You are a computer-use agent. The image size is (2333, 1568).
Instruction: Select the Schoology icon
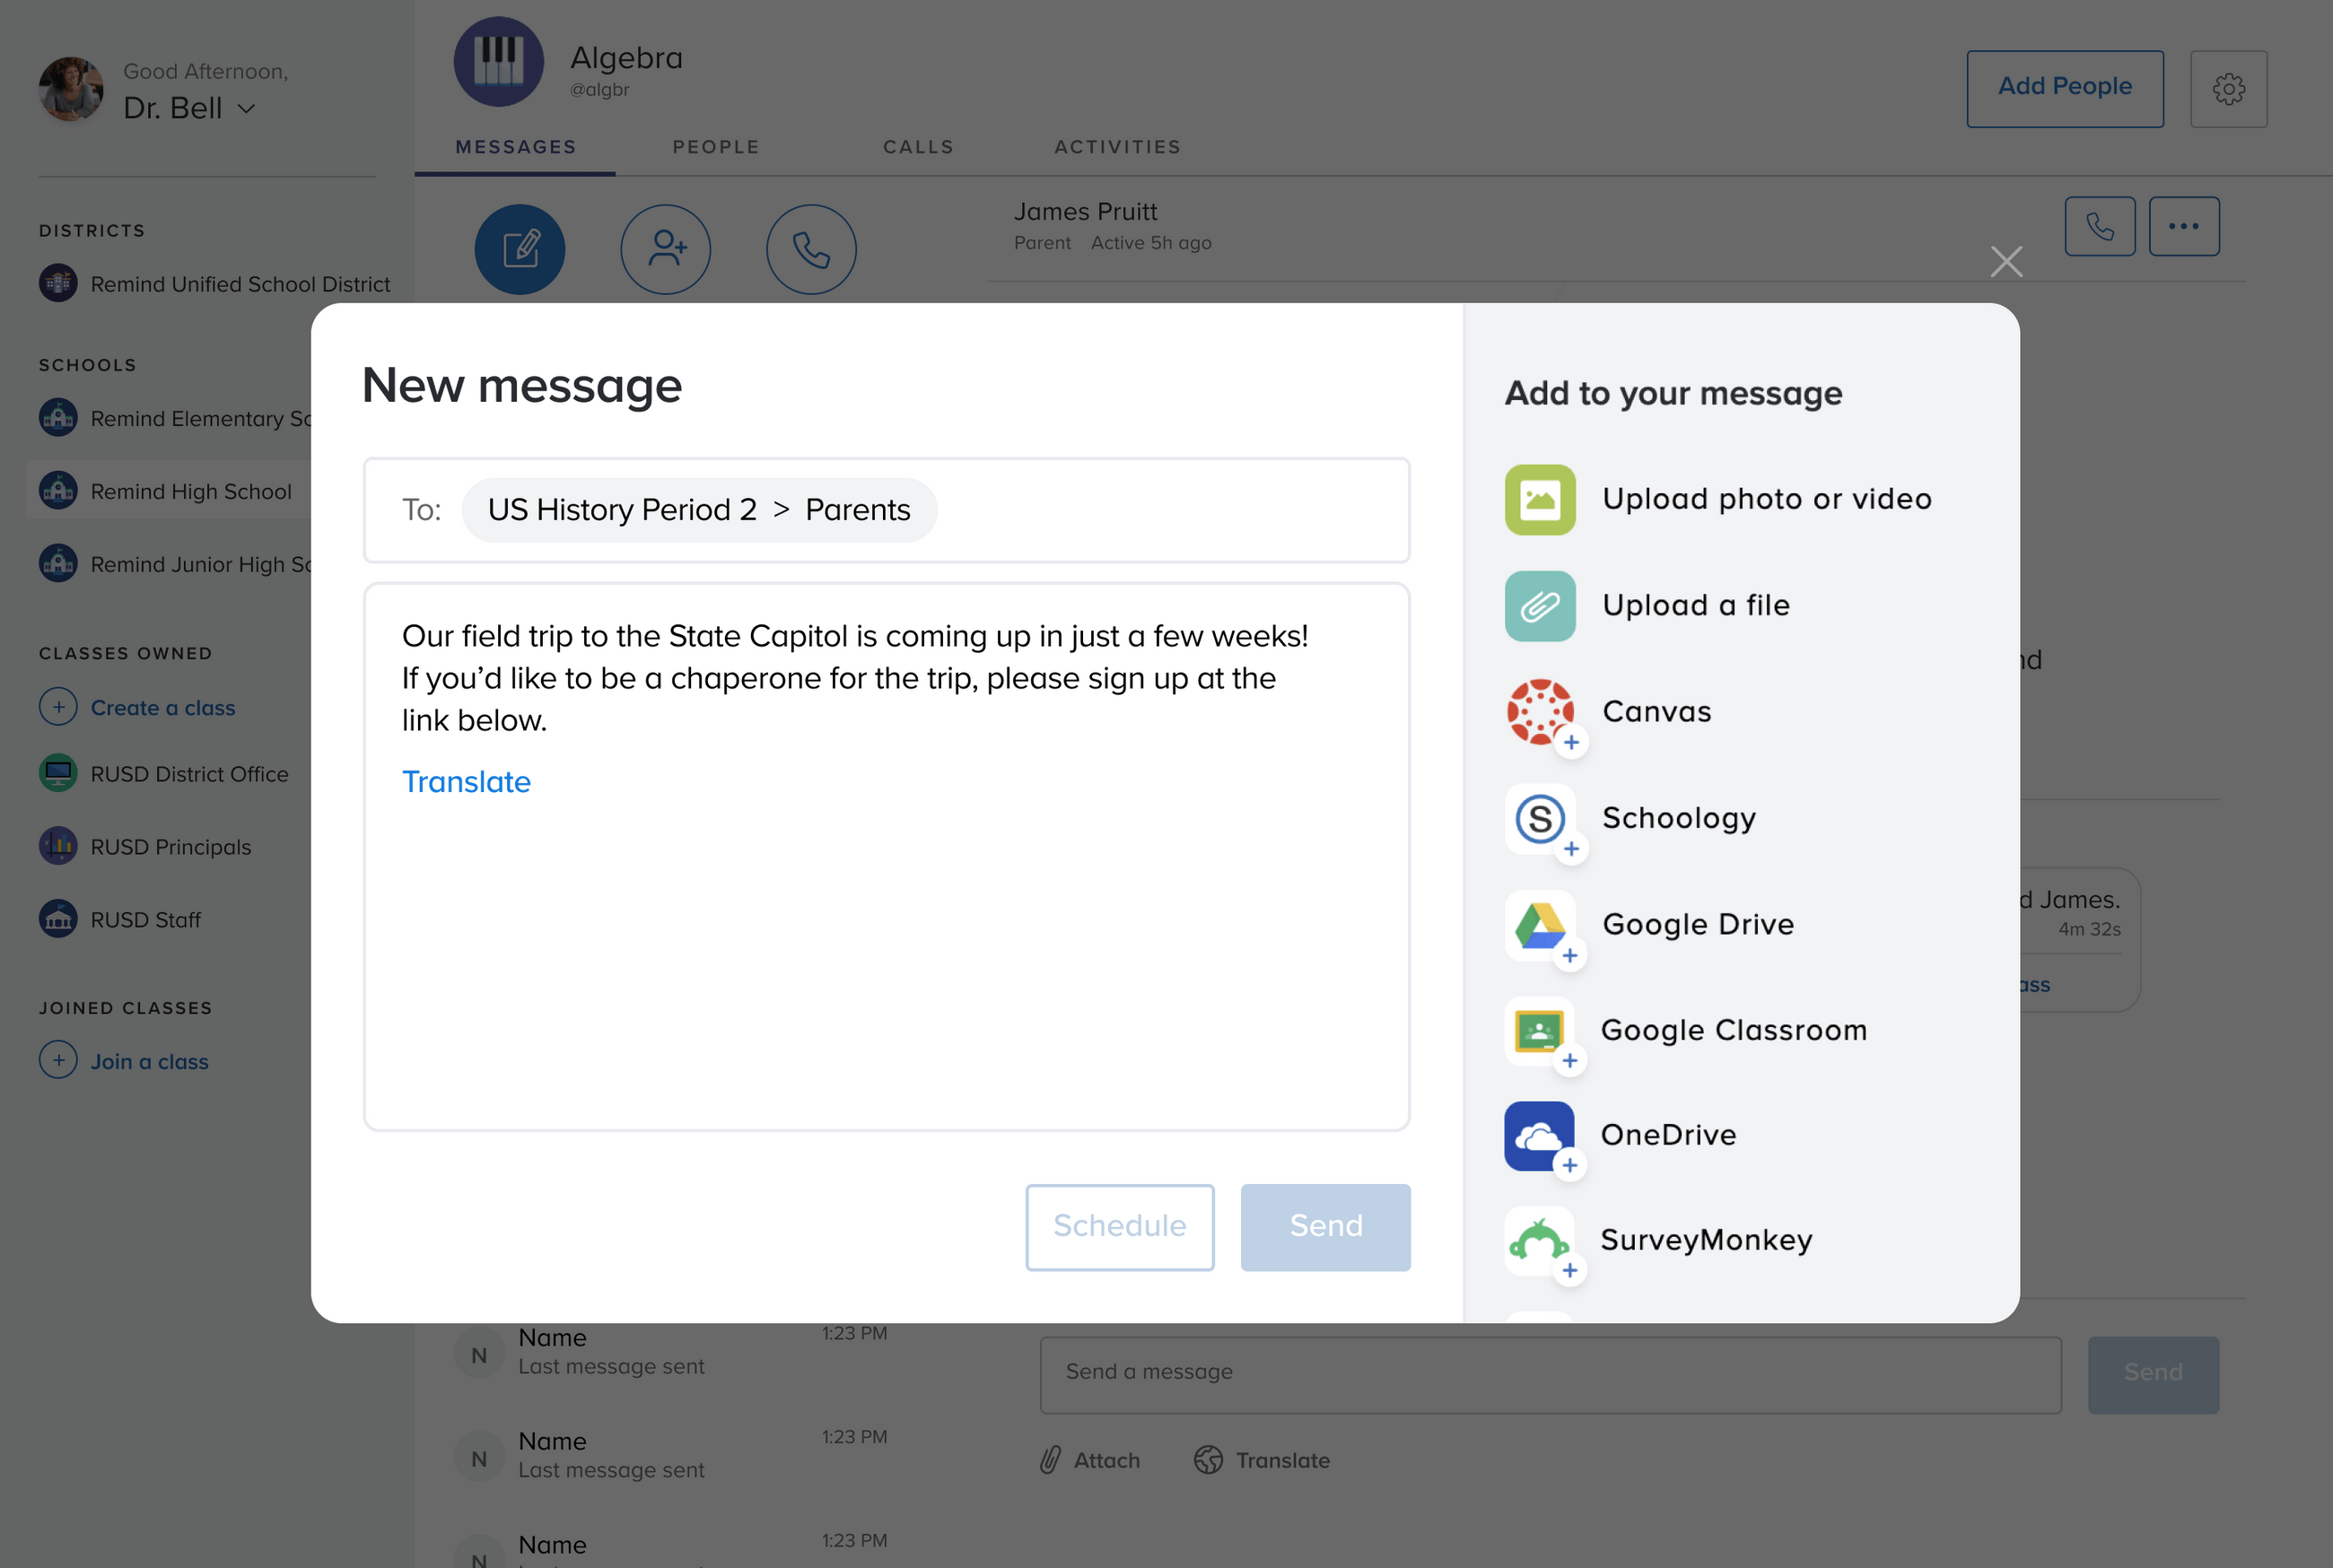[x=1539, y=820]
